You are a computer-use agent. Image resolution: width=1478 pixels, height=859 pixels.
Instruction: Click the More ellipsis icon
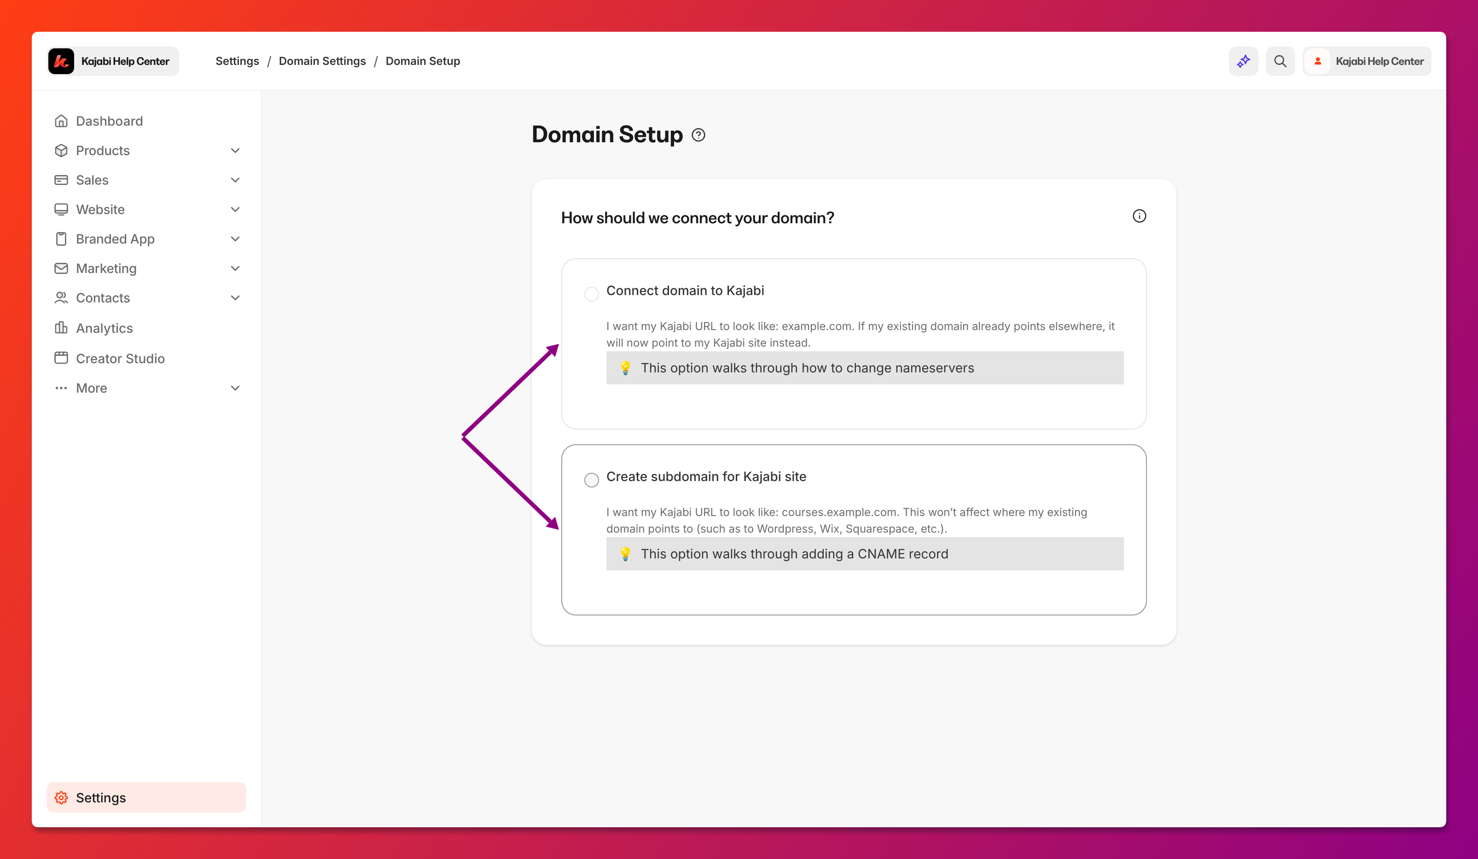[x=61, y=388]
